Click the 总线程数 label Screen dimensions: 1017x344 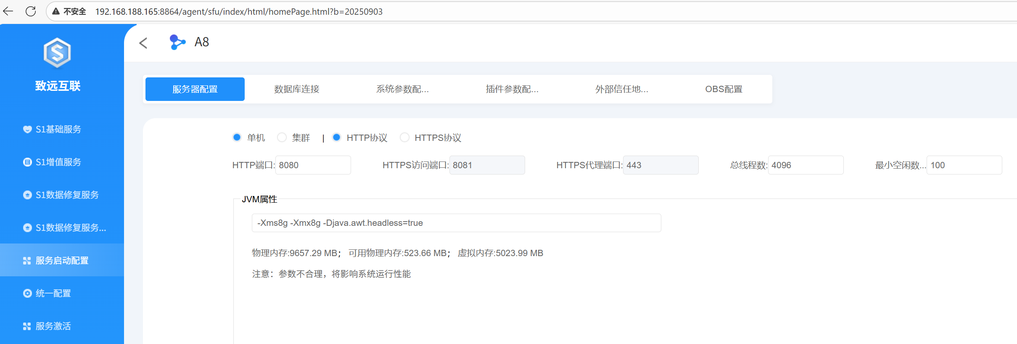point(749,165)
